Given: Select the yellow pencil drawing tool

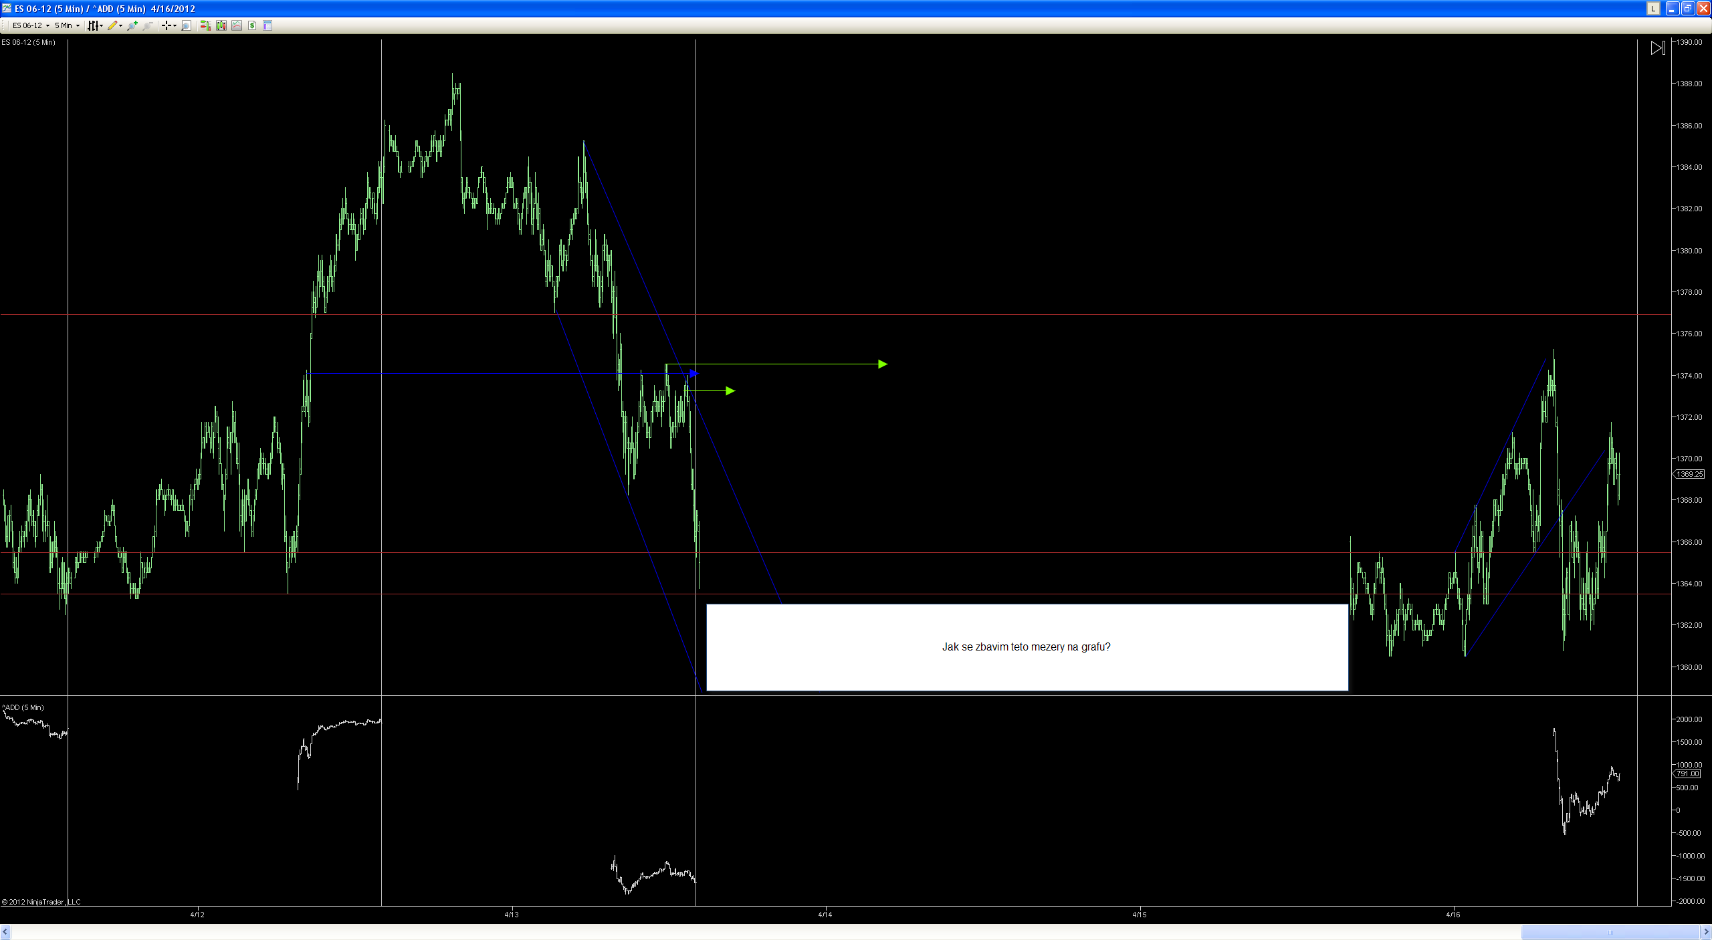Looking at the screenshot, I should pyautogui.click(x=112, y=25).
